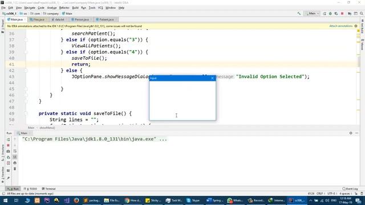This screenshot has height=205, width=365.
Task: Open the File menu
Action: tap(3, 7)
